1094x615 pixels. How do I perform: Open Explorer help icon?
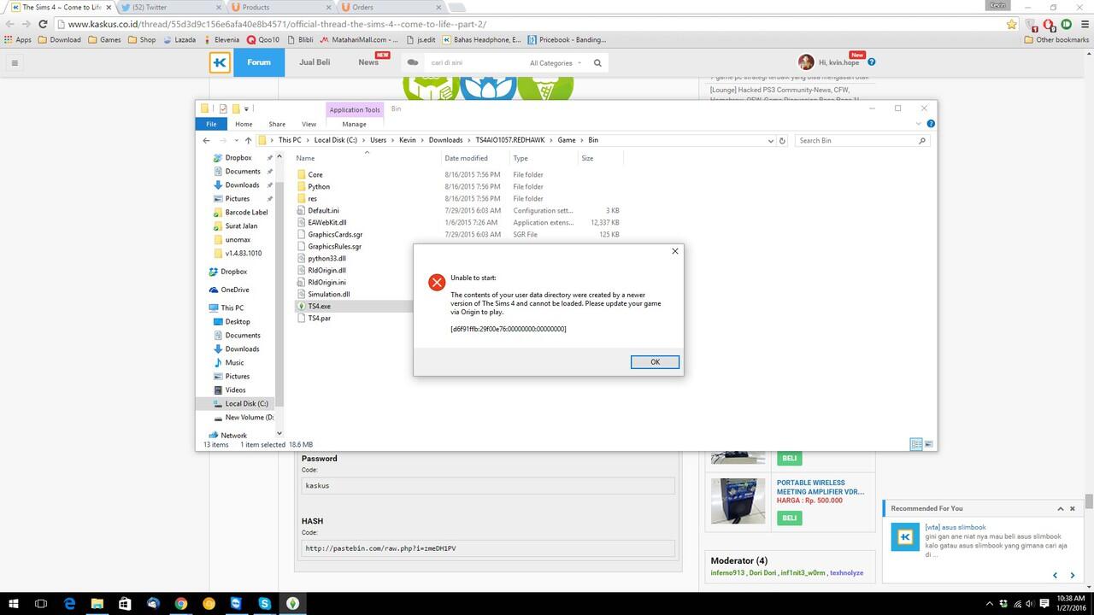[931, 124]
